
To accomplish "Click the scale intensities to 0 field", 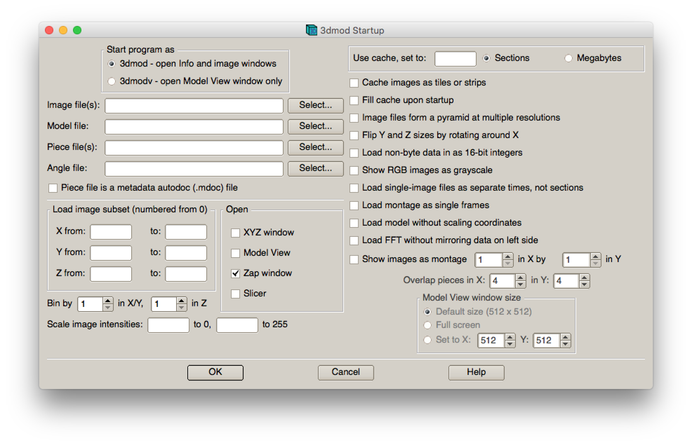I will [168, 325].
